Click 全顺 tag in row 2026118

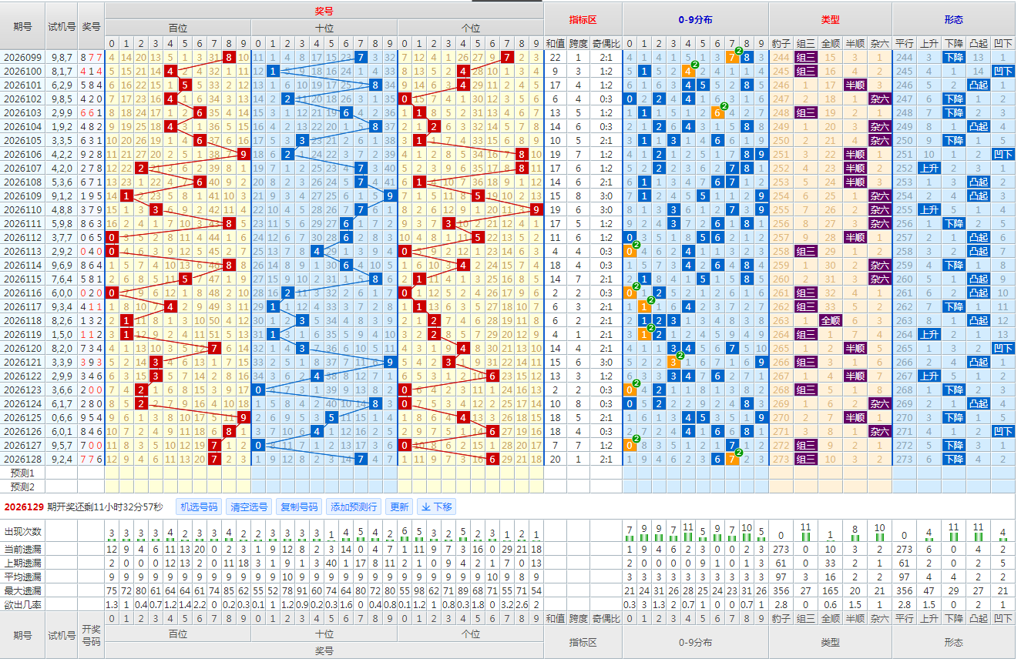tap(831, 320)
